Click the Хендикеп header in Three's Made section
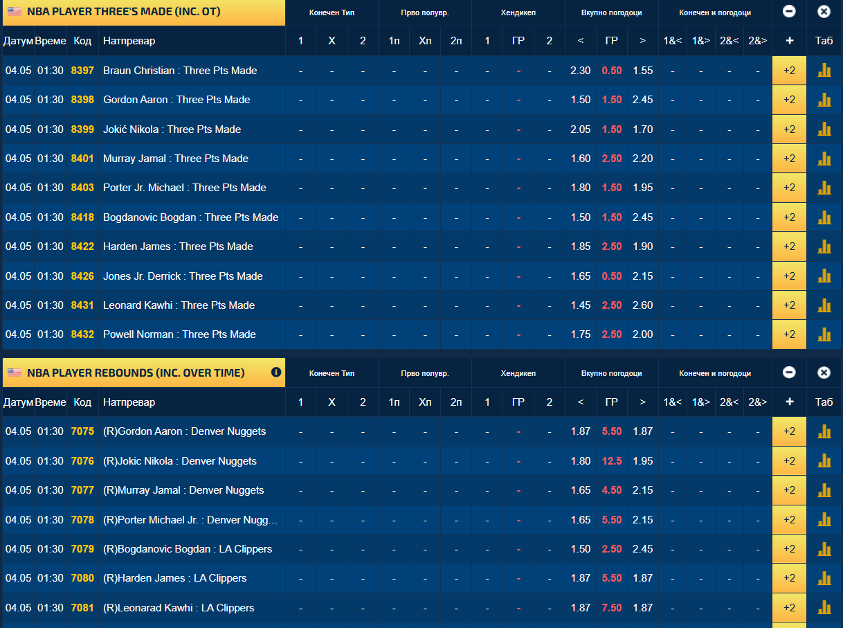This screenshot has height=628, width=843. 518,12
